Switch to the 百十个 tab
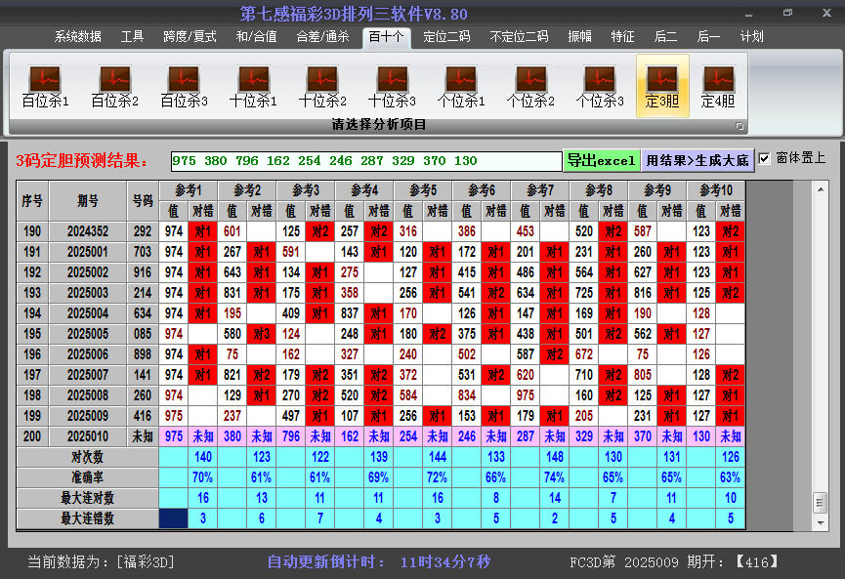Screen dimensions: 845x579 tap(387, 37)
